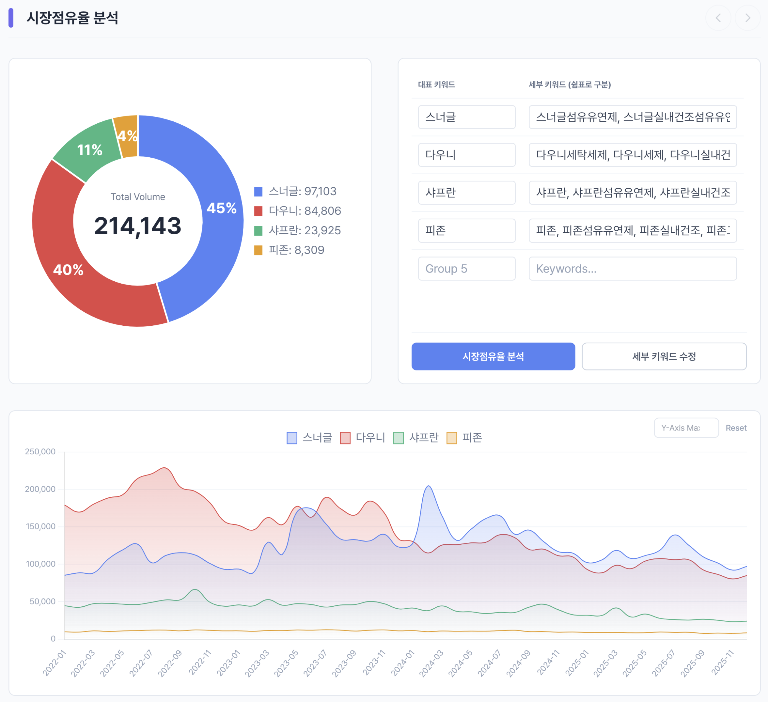Edit the 샤프란 representative keyword field

coord(467,192)
